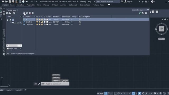
Task: Collapse the Filters tree double chevron
Action: (x=21, y=16)
